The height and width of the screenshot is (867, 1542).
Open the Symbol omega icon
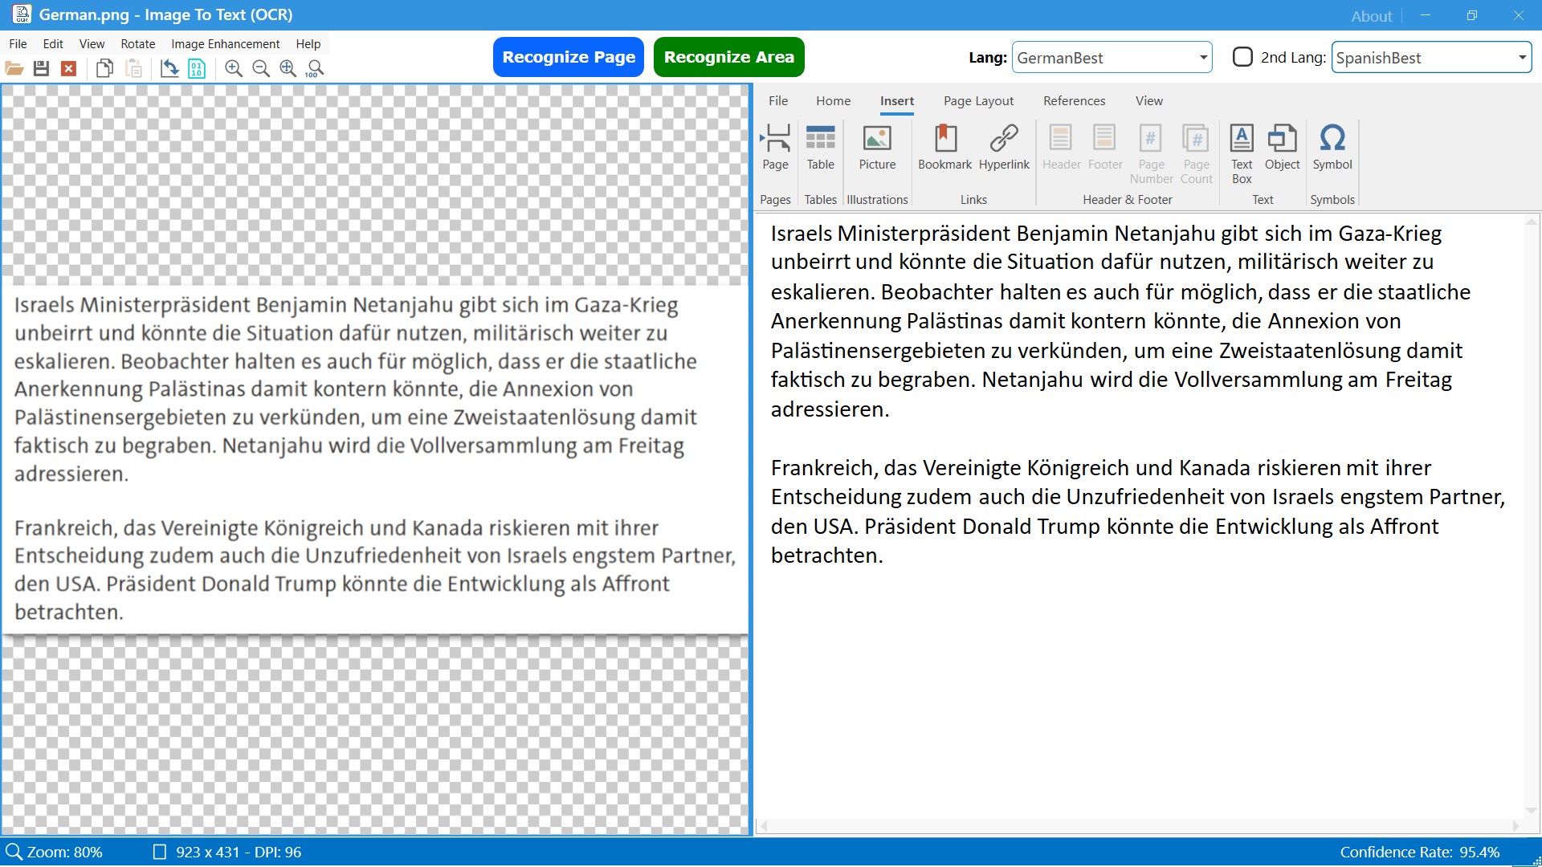pos(1332,148)
